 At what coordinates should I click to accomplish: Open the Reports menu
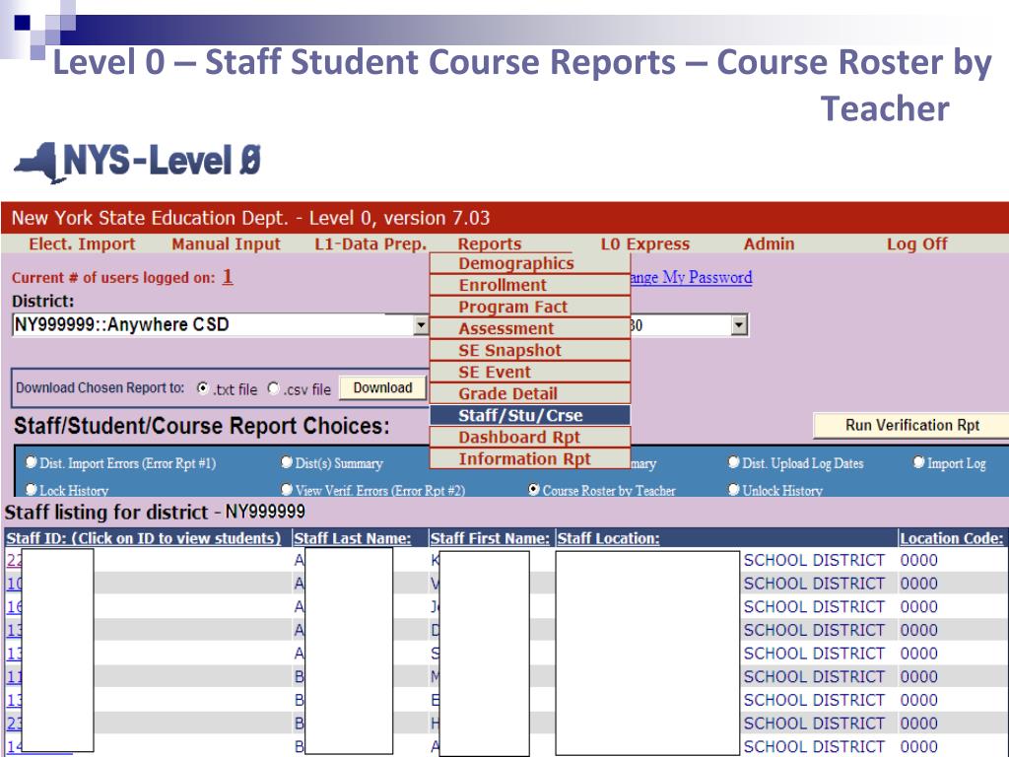(x=490, y=244)
